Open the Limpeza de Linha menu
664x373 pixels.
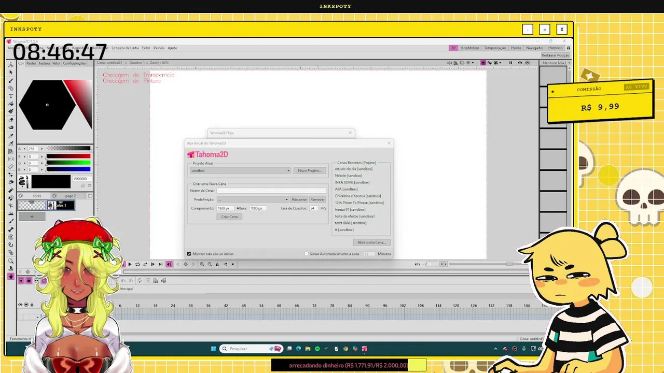(125, 48)
